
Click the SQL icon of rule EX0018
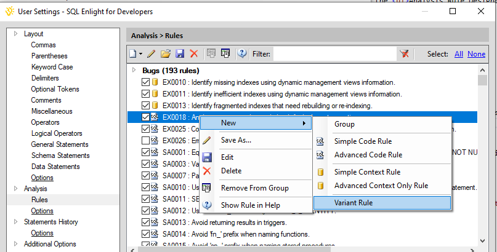pyautogui.click(x=155, y=117)
